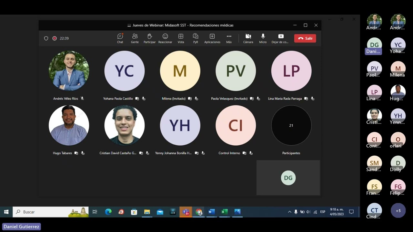Click camera-off icon beside Hugo Tabares
This screenshot has height=232, width=413.
tap(76, 153)
